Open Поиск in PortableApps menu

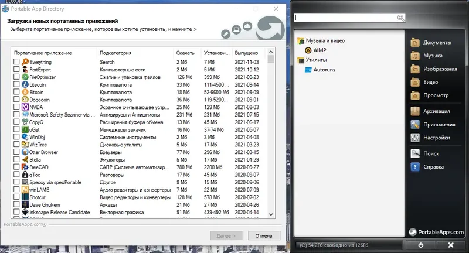click(426, 153)
